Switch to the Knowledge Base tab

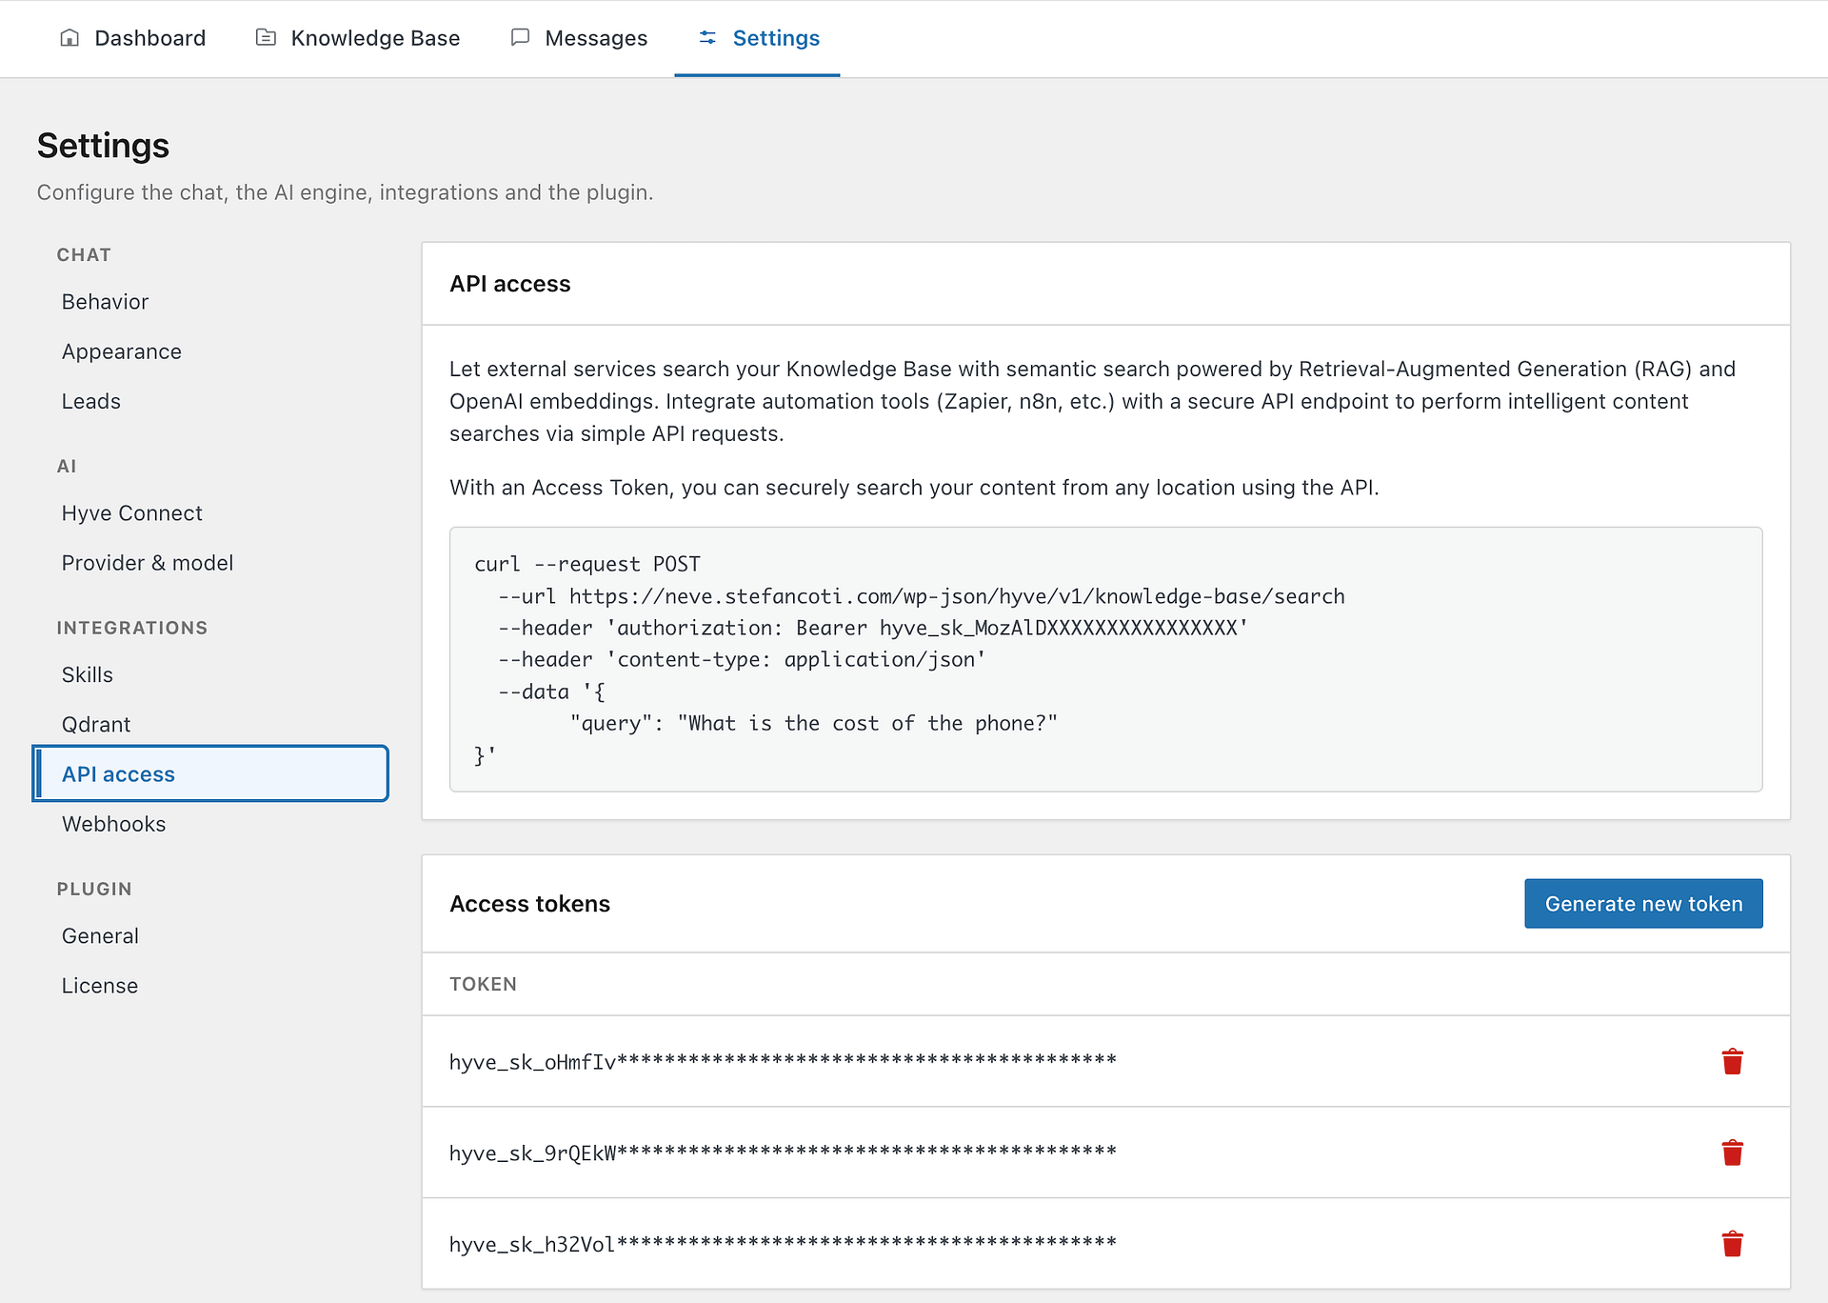click(358, 38)
